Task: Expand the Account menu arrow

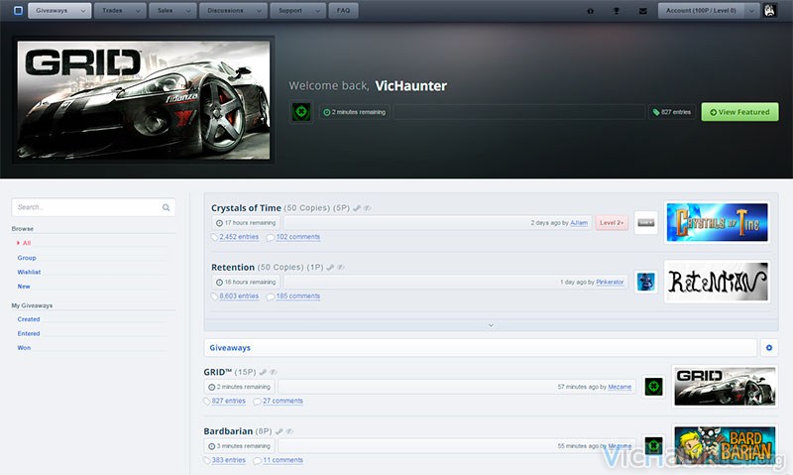Action: (751, 11)
